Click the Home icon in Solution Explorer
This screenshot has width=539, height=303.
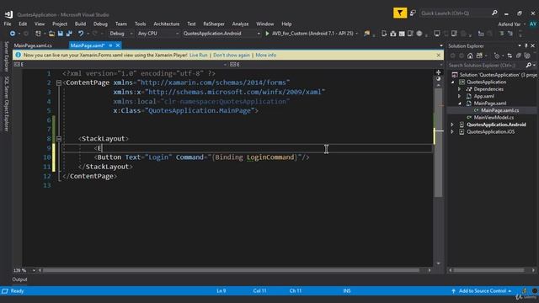[470, 56]
